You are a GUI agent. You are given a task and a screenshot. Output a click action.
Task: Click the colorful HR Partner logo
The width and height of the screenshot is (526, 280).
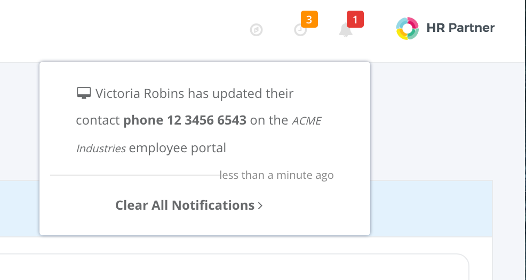tap(407, 28)
